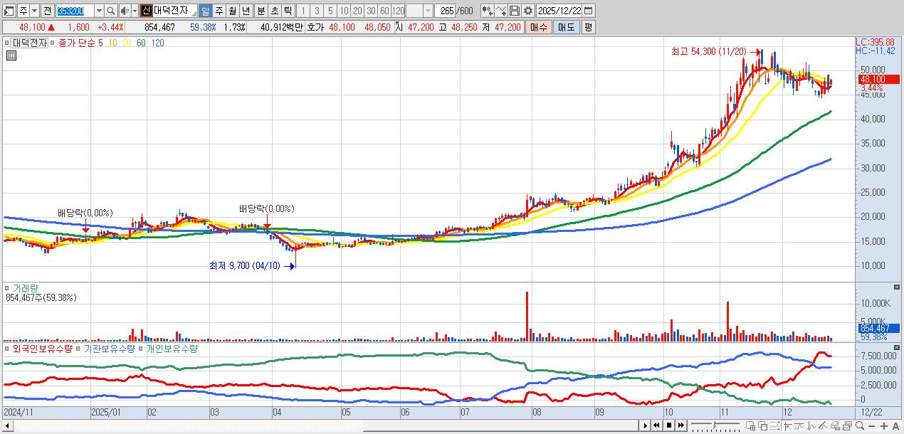Select the 10 interval button
The width and height of the screenshot is (904, 434).
[x=342, y=11]
